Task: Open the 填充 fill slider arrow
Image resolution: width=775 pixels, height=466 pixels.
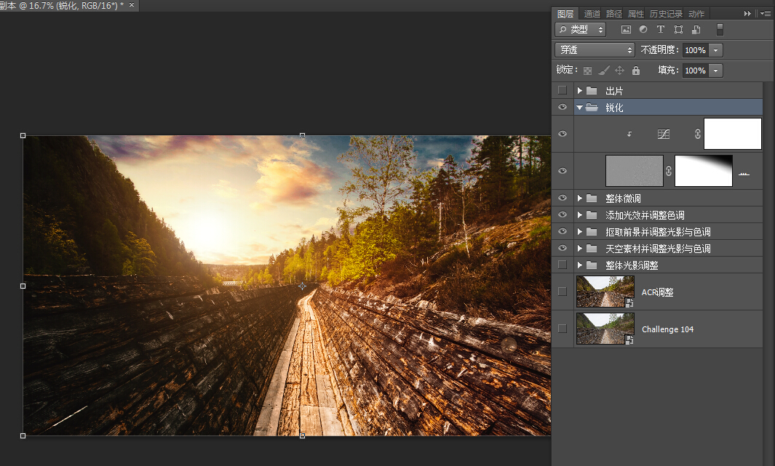Action: click(715, 71)
